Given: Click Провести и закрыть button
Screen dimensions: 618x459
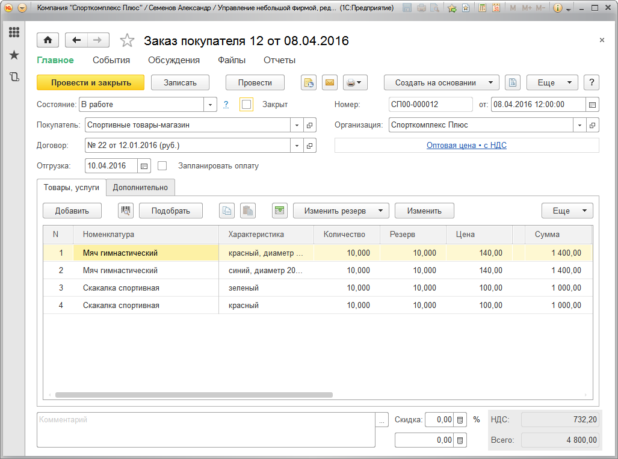Looking at the screenshot, I should pos(90,82).
